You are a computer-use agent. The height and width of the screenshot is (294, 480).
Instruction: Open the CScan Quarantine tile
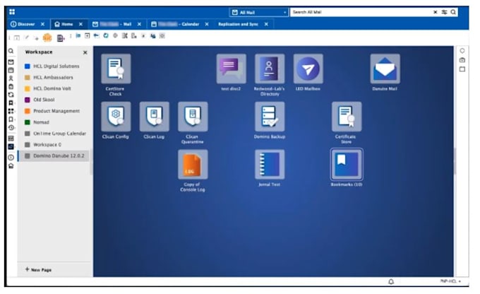point(193,117)
